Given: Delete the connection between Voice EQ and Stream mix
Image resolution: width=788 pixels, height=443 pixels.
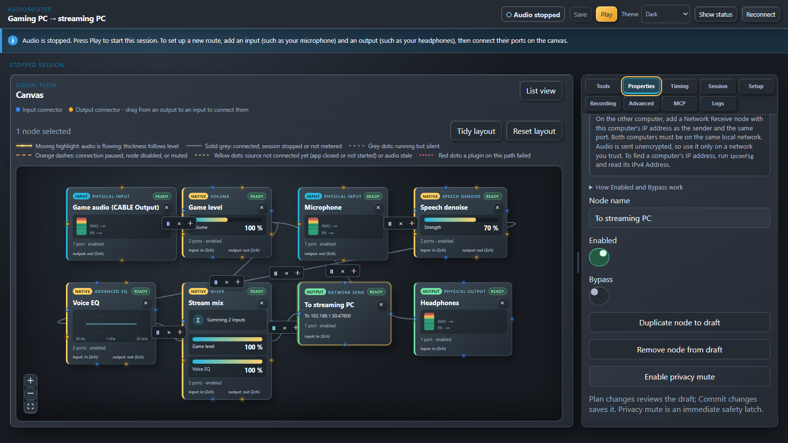Looking at the screenshot, I should tap(169, 332).
